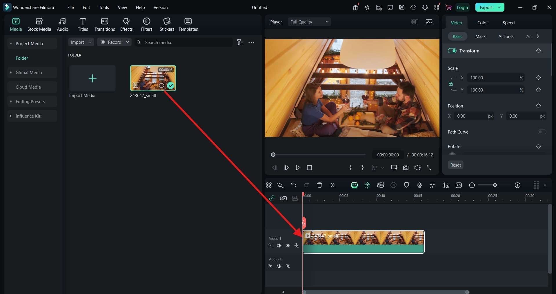
Task: Click the timeline horizontal scrollbar
Action: tap(386, 292)
